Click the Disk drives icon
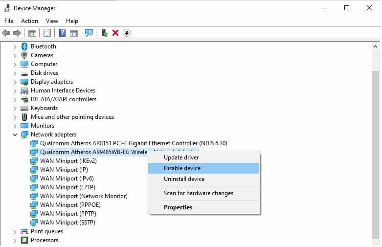The height and width of the screenshot is (247, 382). tap(24, 73)
